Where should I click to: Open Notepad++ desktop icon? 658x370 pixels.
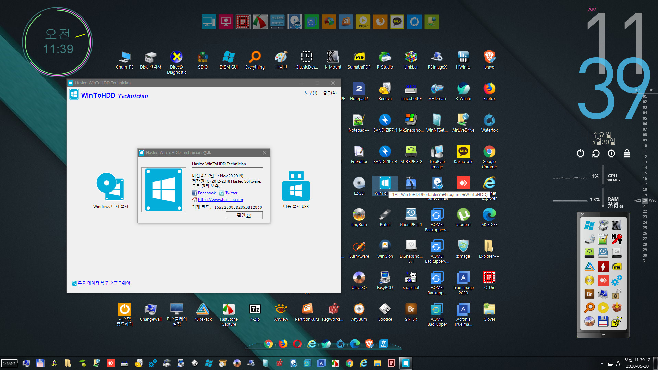[359, 123]
